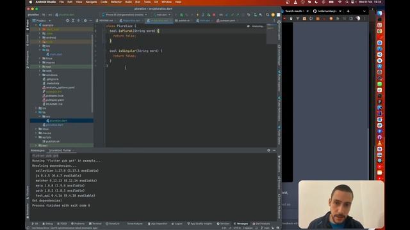
Task: Expand the android folder
Action: pyautogui.click(x=40, y=38)
